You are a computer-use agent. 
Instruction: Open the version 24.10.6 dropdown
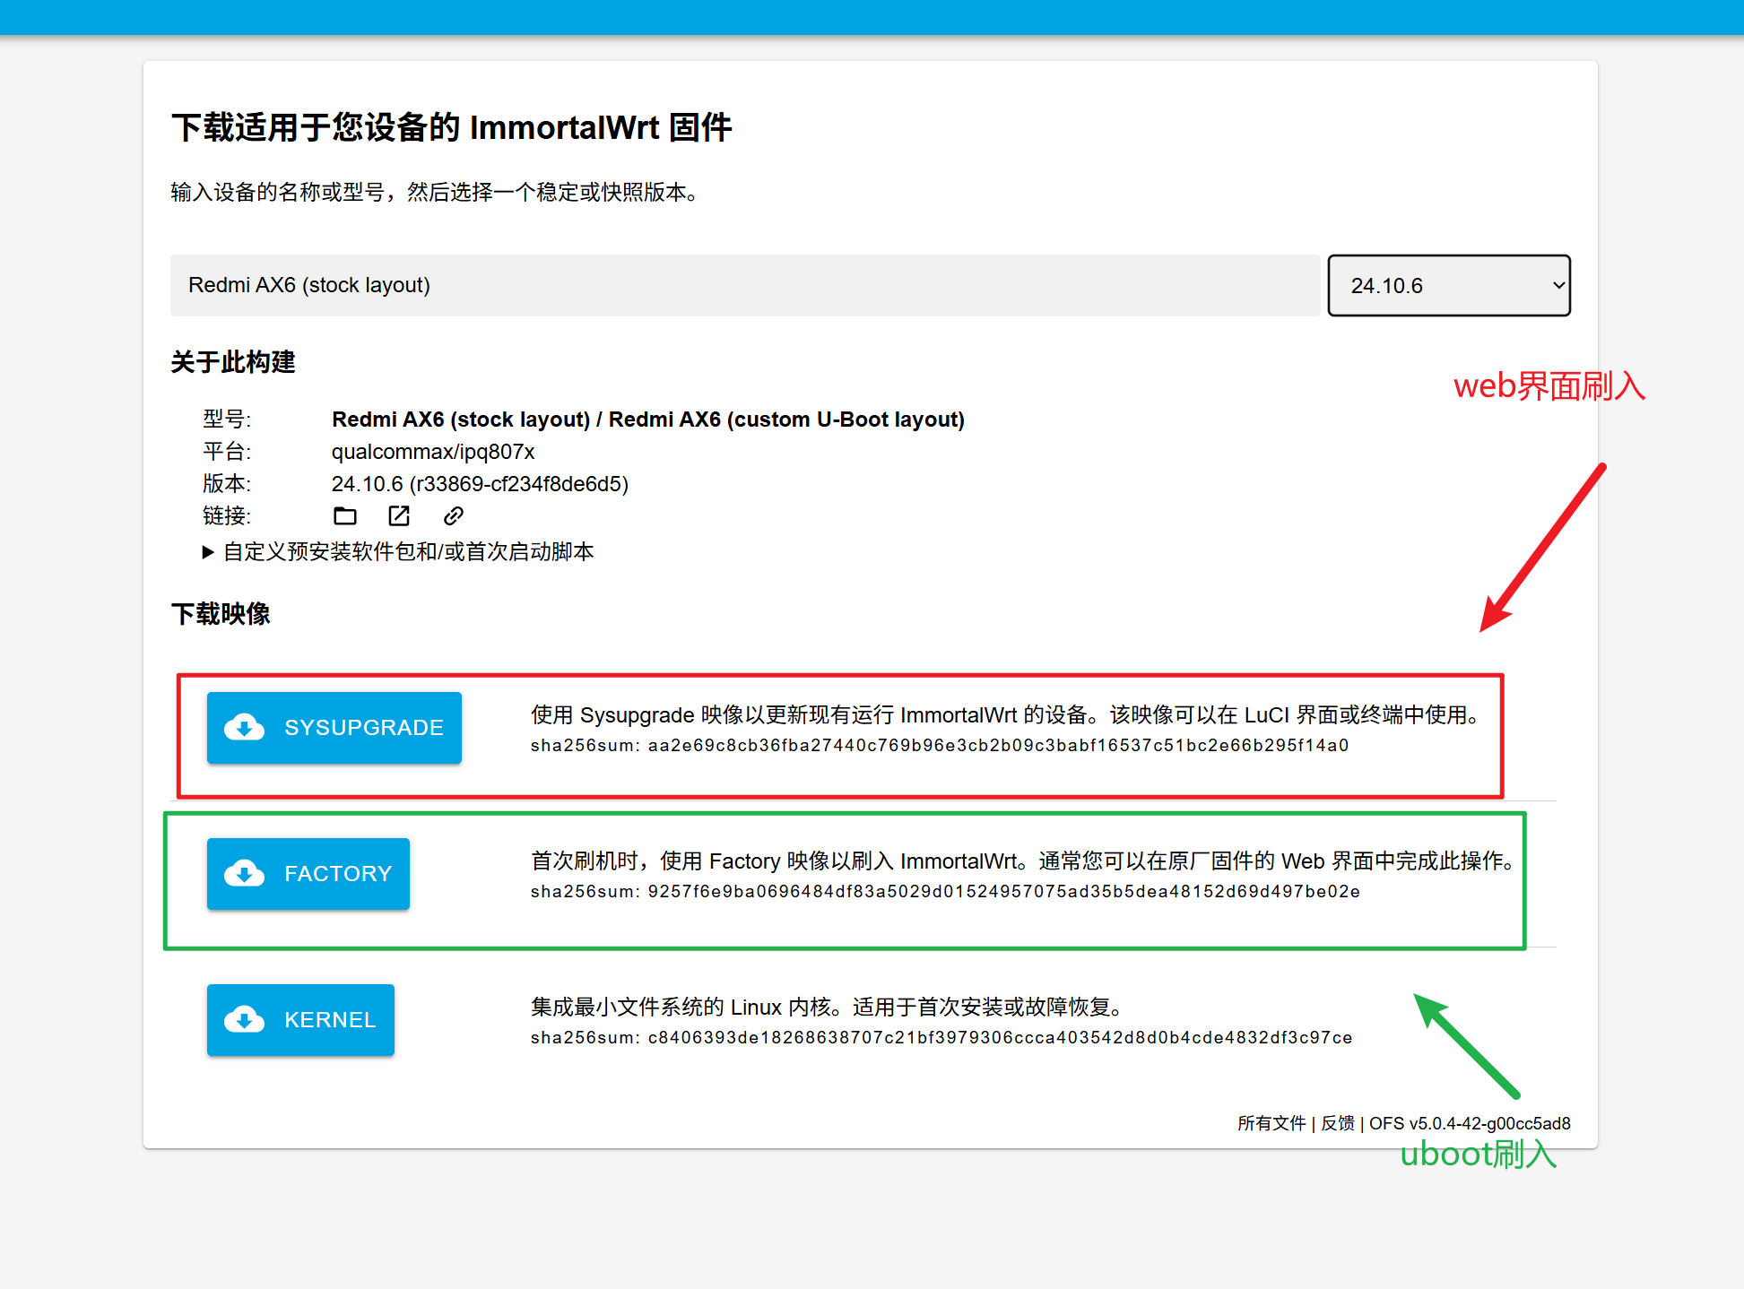click(1449, 285)
